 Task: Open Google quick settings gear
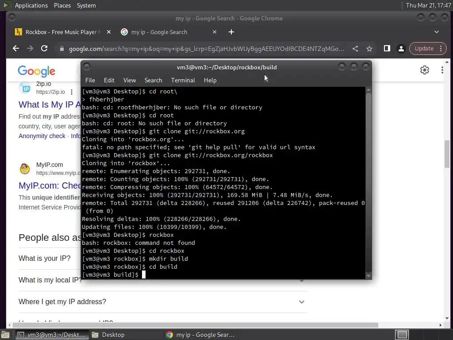[424, 70]
